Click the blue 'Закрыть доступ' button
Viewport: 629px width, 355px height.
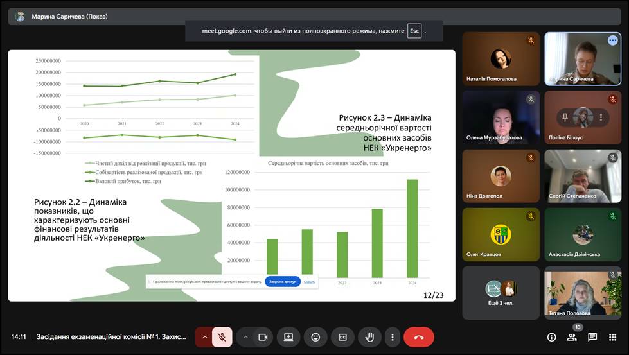coord(283,282)
